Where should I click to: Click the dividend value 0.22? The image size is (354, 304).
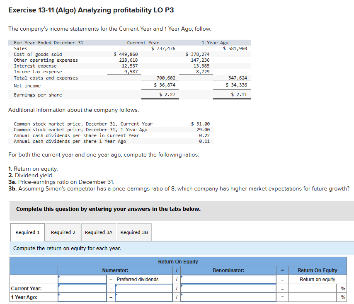204,135
